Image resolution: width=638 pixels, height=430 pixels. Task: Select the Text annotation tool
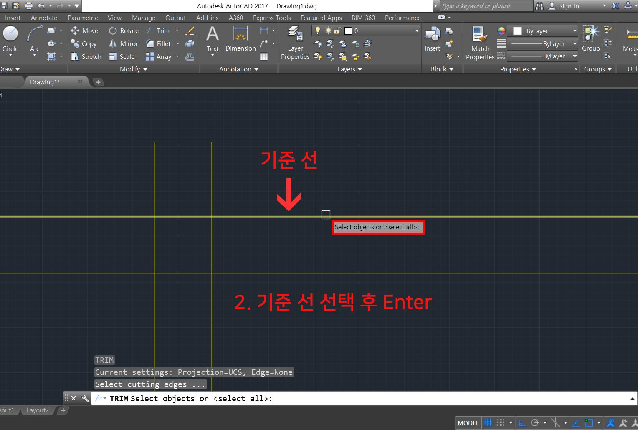coord(213,39)
